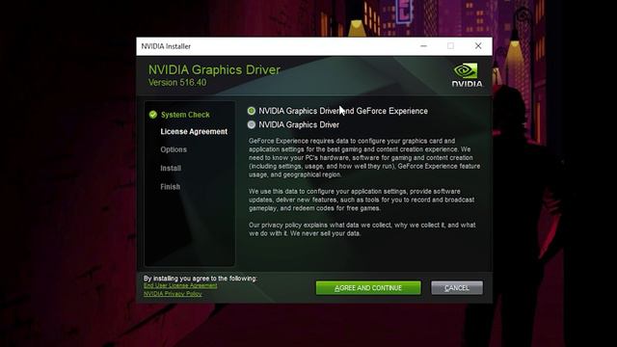Select the Finish step in sidebar
Screen dimensions: 617x347
pos(171,187)
